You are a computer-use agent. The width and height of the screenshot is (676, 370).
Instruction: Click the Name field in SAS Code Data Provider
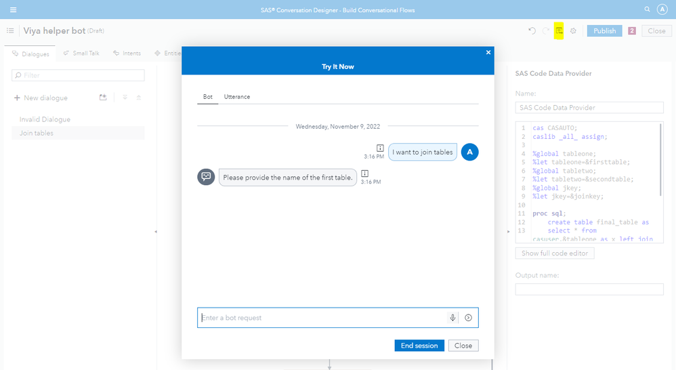coord(589,107)
